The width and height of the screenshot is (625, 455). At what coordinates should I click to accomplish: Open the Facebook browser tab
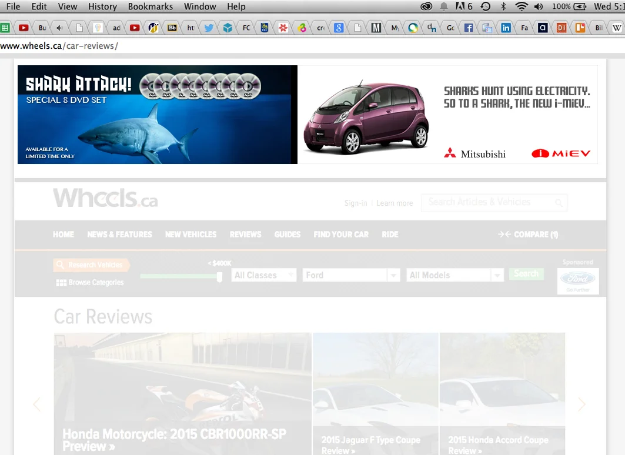(x=469, y=28)
